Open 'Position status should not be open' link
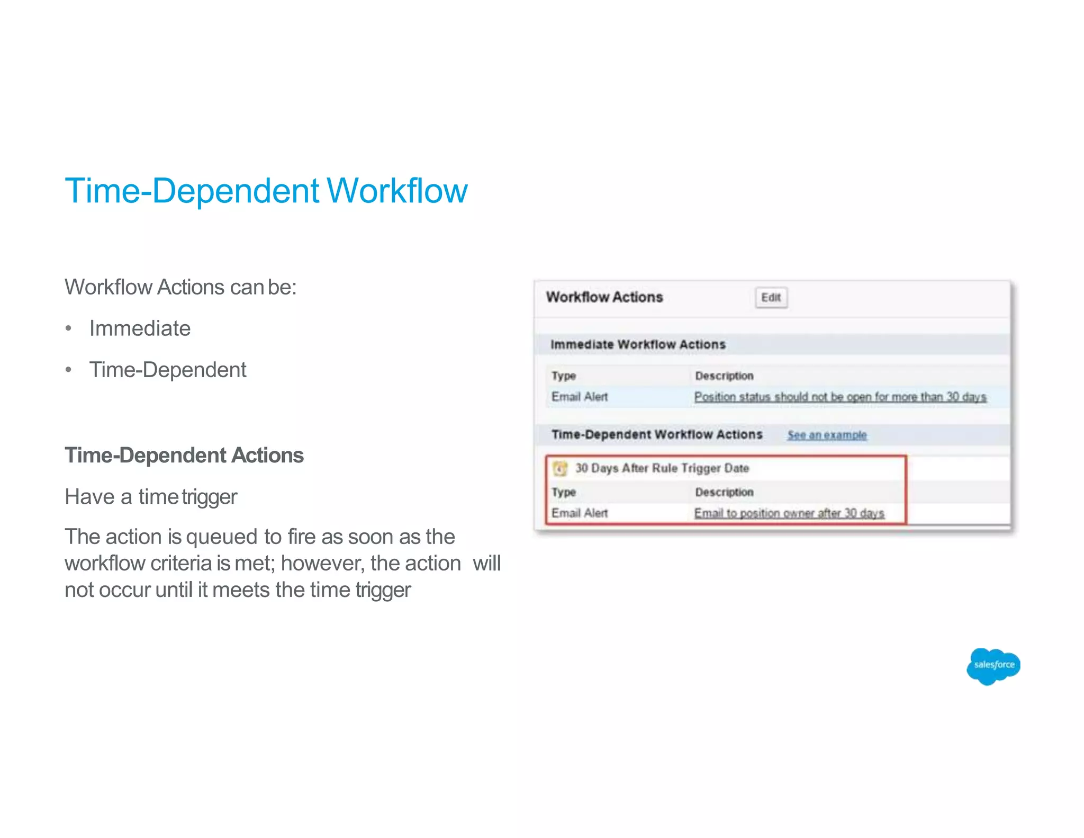Image resolution: width=1084 pixels, height=838 pixels. click(x=841, y=397)
